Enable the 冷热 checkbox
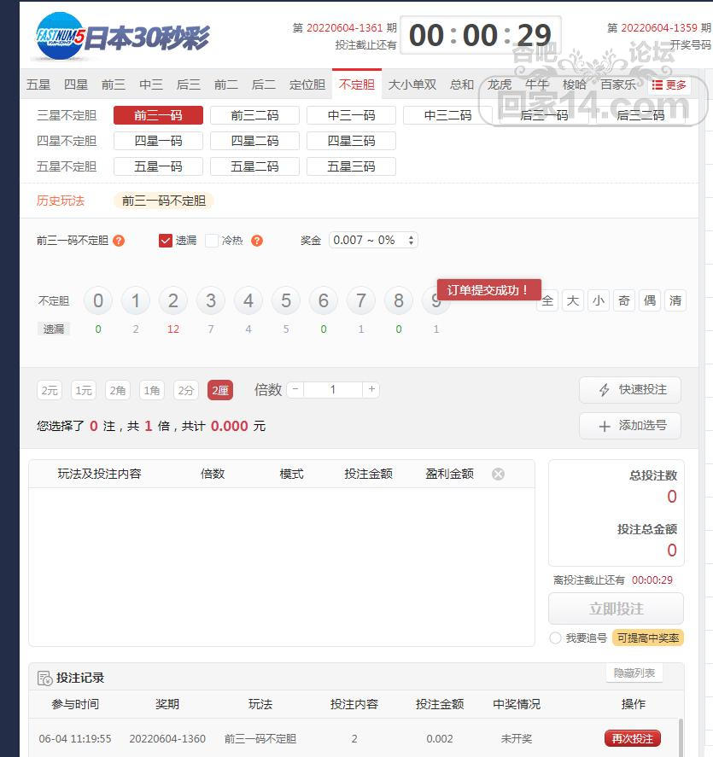713x757 pixels. coord(212,241)
